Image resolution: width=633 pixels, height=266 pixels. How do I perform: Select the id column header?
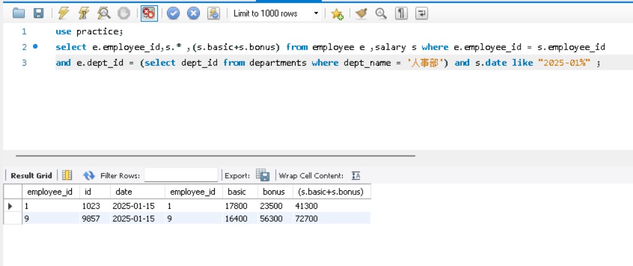click(x=95, y=191)
